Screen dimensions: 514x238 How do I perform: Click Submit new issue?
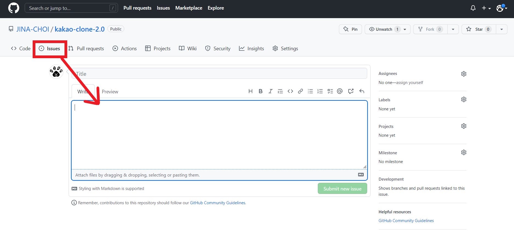[342, 189]
